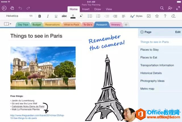Open the Reservations section
The width and height of the screenshot is (182, 122).
(x=52, y=25)
